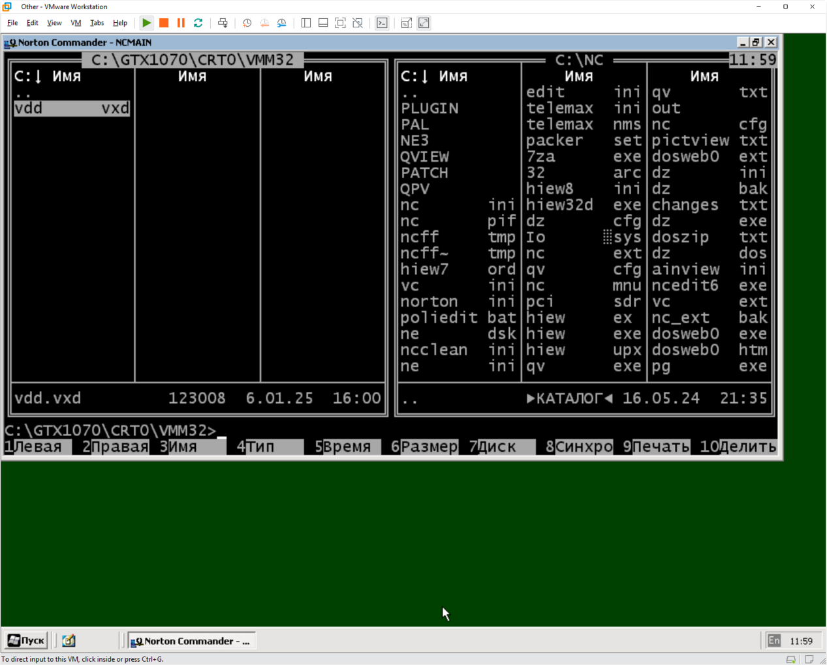Take a snapshot of the virtual machine
The width and height of the screenshot is (827, 665).
247,23
